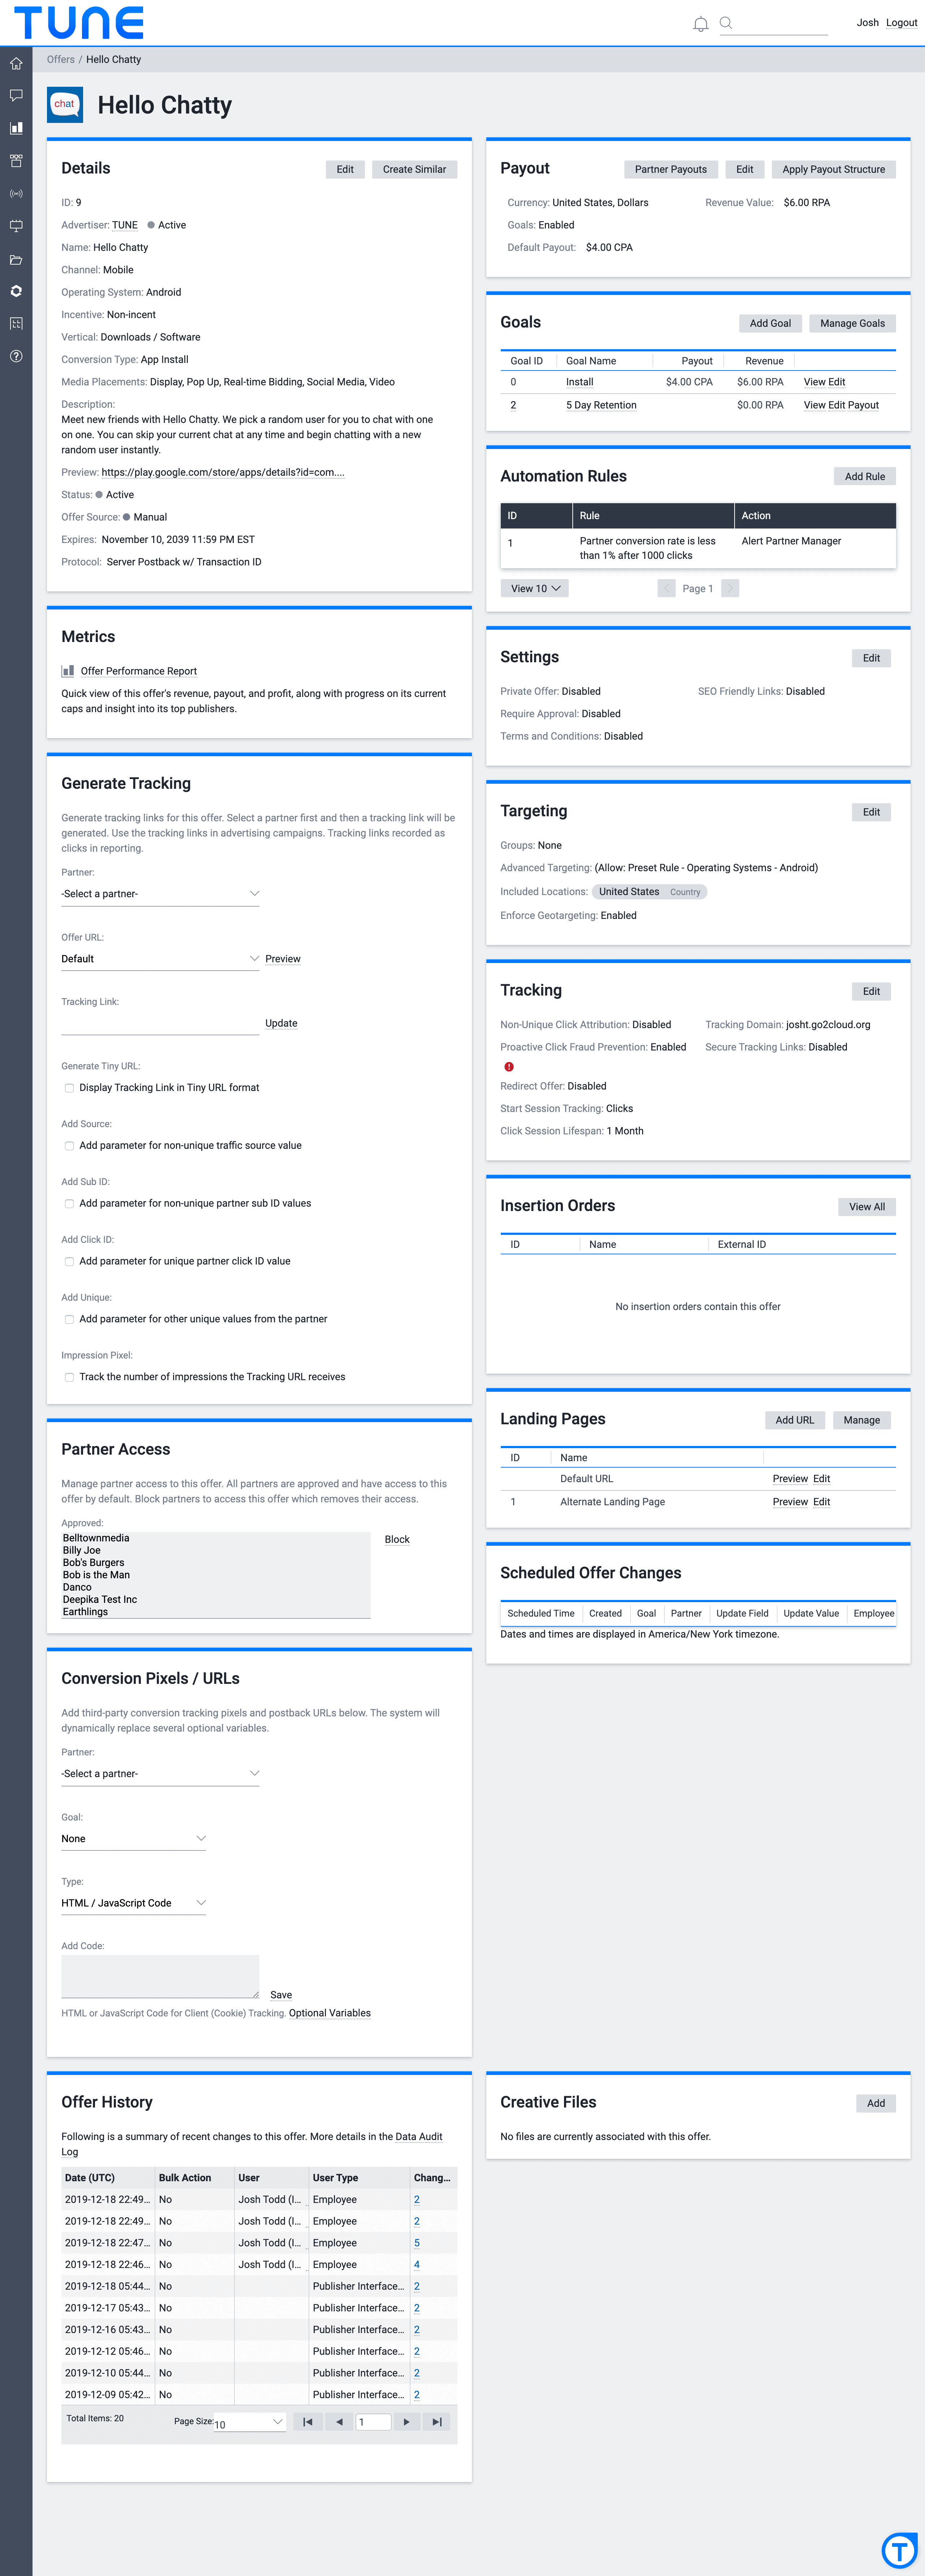Open the home icon in sidebar
This screenshot has height=2576, width=925.
click(x=16, y=63)
